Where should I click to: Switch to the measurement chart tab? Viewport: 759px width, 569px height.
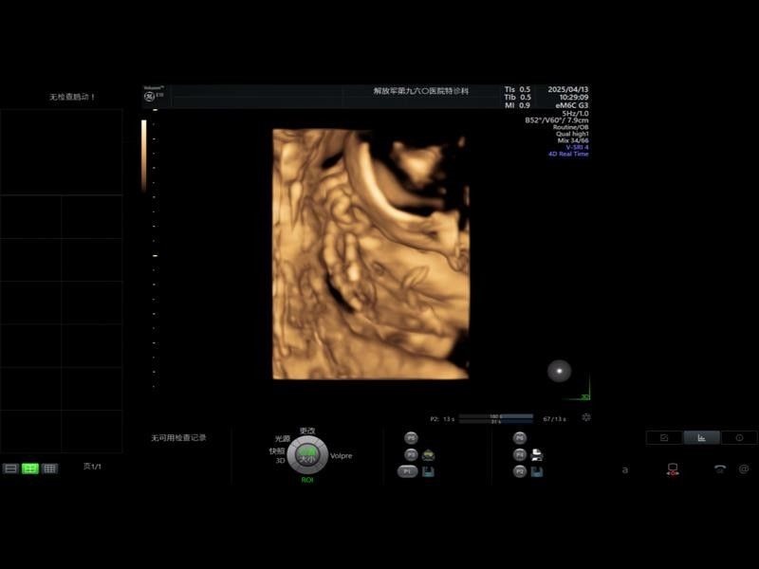(701, 438)
